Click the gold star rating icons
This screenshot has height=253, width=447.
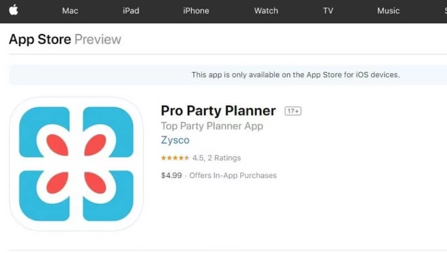point(175,158)
